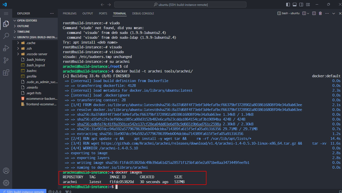Click SSH: build-instance-remote status indicator
Screen dimensions: 342x193
[23, 191]
